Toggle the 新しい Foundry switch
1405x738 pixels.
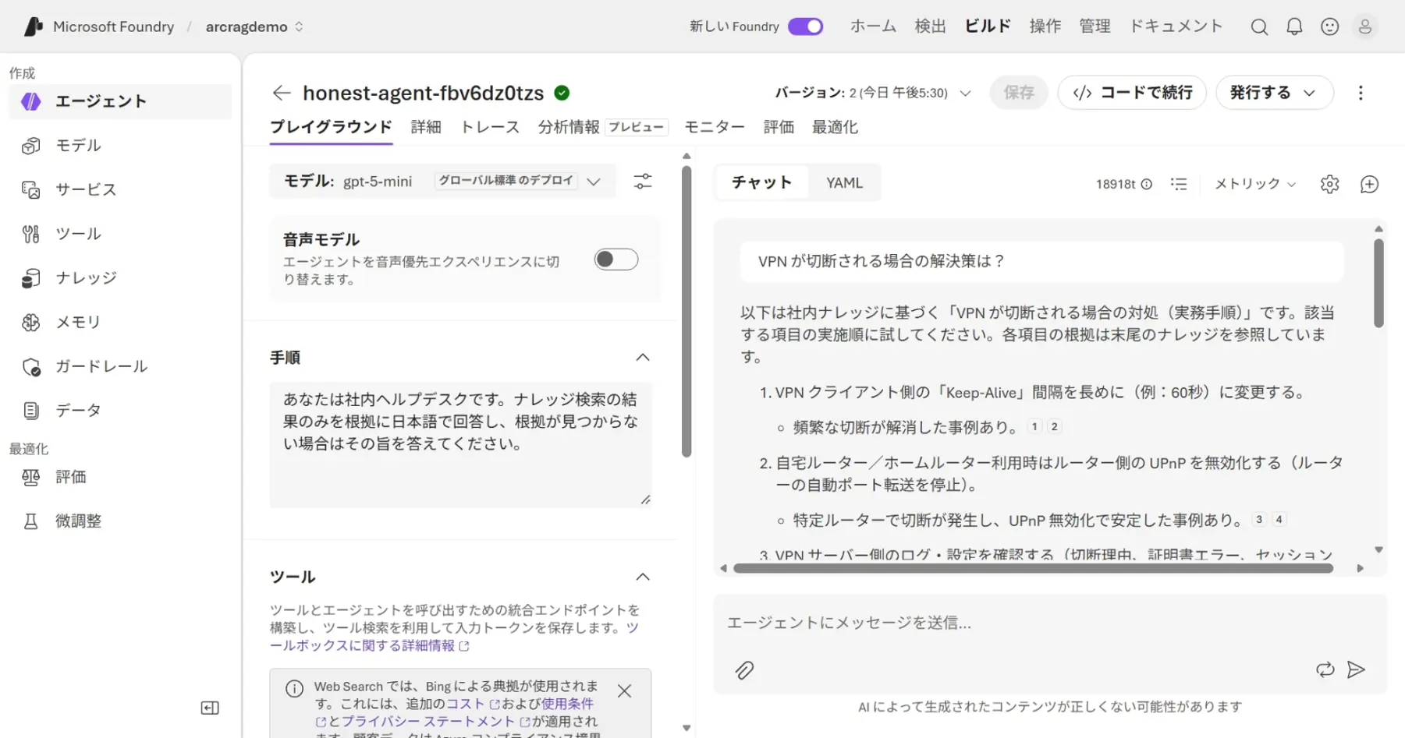[x=805, y=26]
